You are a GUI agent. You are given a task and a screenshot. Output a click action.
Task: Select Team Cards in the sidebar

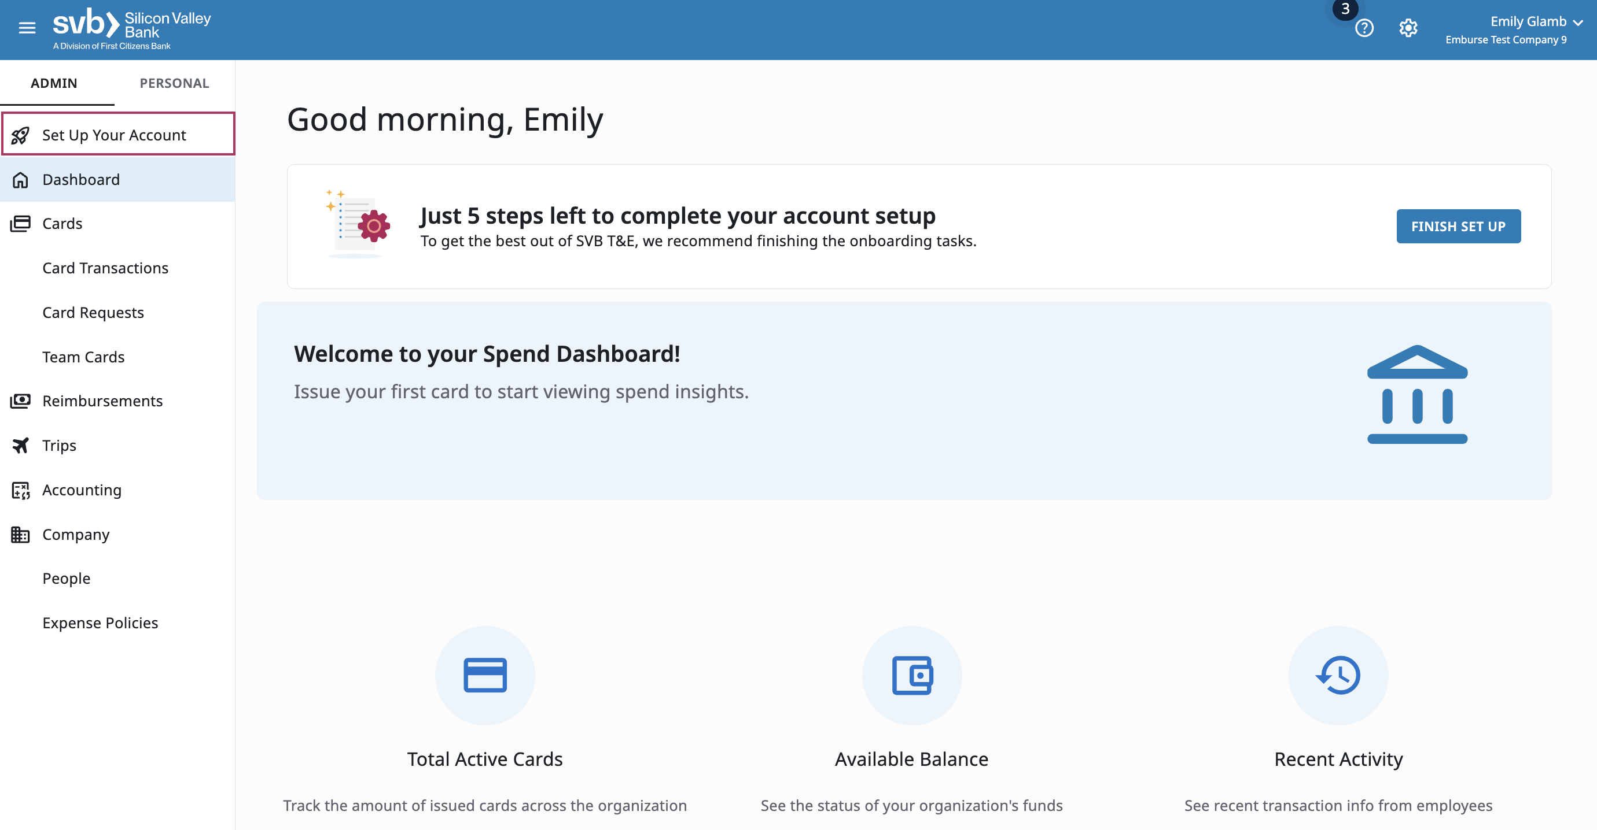83,356
